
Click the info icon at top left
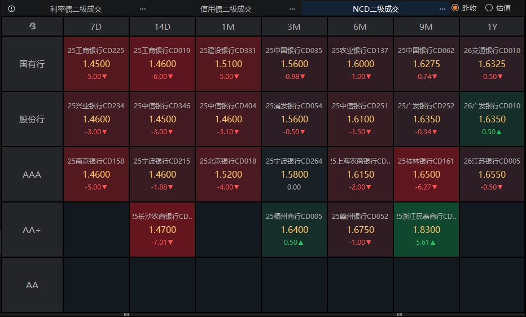coord(11,8)
